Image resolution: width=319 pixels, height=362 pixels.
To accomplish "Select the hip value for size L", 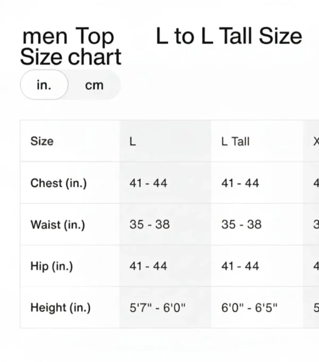I will tap(148, 266).
